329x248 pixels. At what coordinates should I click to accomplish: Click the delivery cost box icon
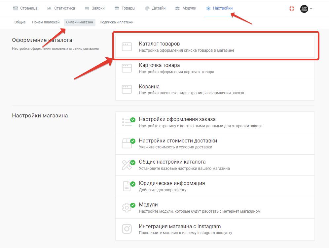127,143
